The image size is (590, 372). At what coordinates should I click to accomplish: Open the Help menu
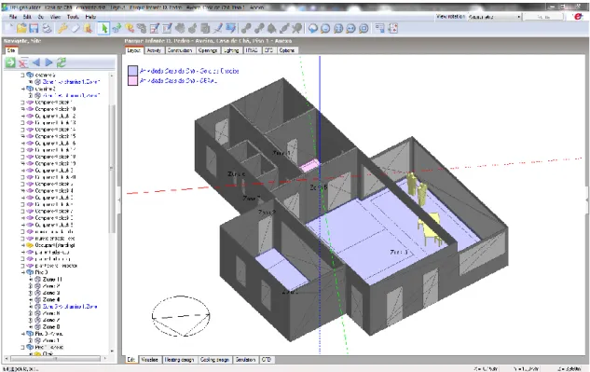point(90,17)
